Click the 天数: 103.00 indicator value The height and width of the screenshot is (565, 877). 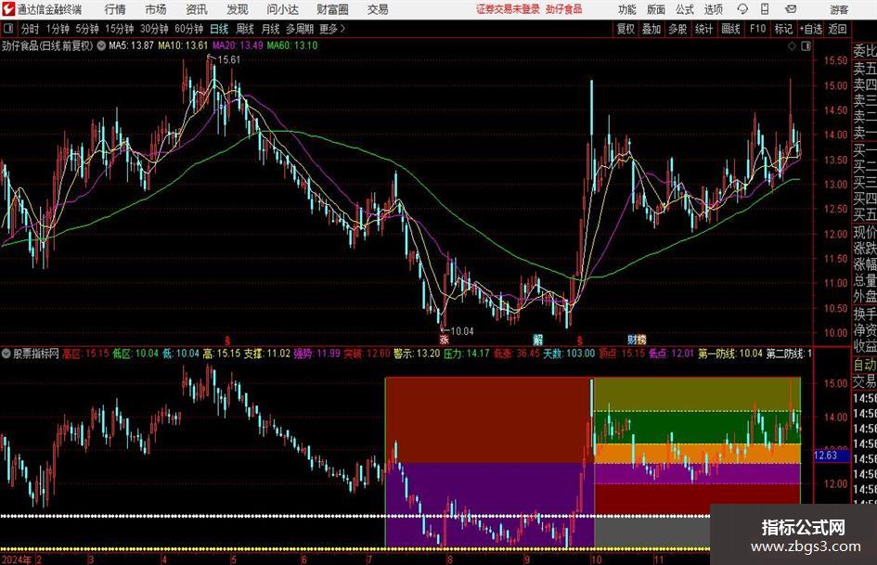point(569,353)
